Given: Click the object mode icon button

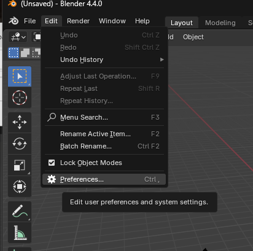Looking at the screenshot, I should click(x=37, y=37).
